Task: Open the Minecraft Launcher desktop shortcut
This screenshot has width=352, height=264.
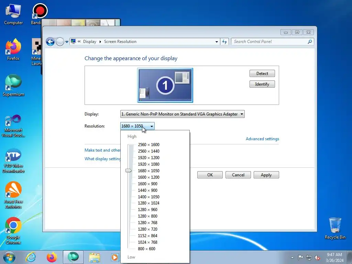Action: tap(36, 52)
